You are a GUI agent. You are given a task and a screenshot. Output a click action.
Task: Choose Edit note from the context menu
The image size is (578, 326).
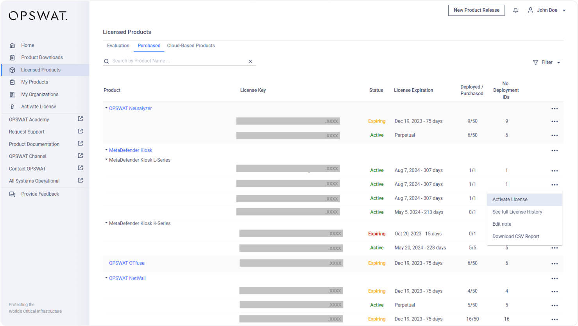pyautogui.click(x=524, y=224)
